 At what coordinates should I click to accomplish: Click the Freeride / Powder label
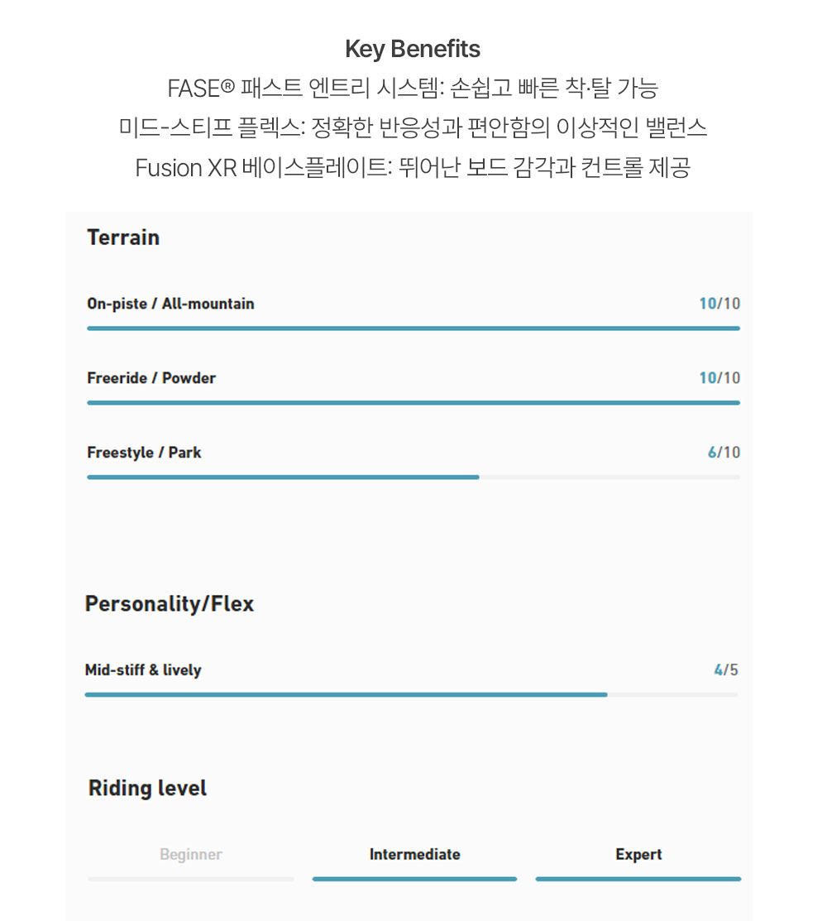[x=151, y=378]
